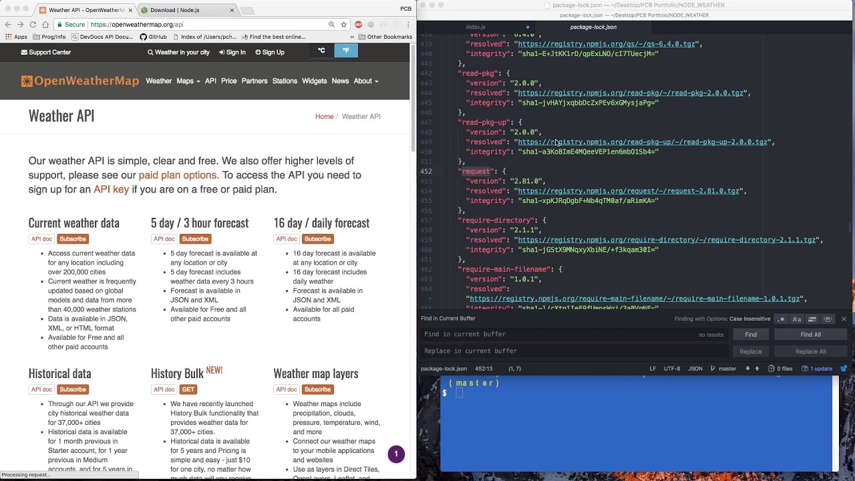
Task: Click the Find All button
Action: (x=810, y=335)
